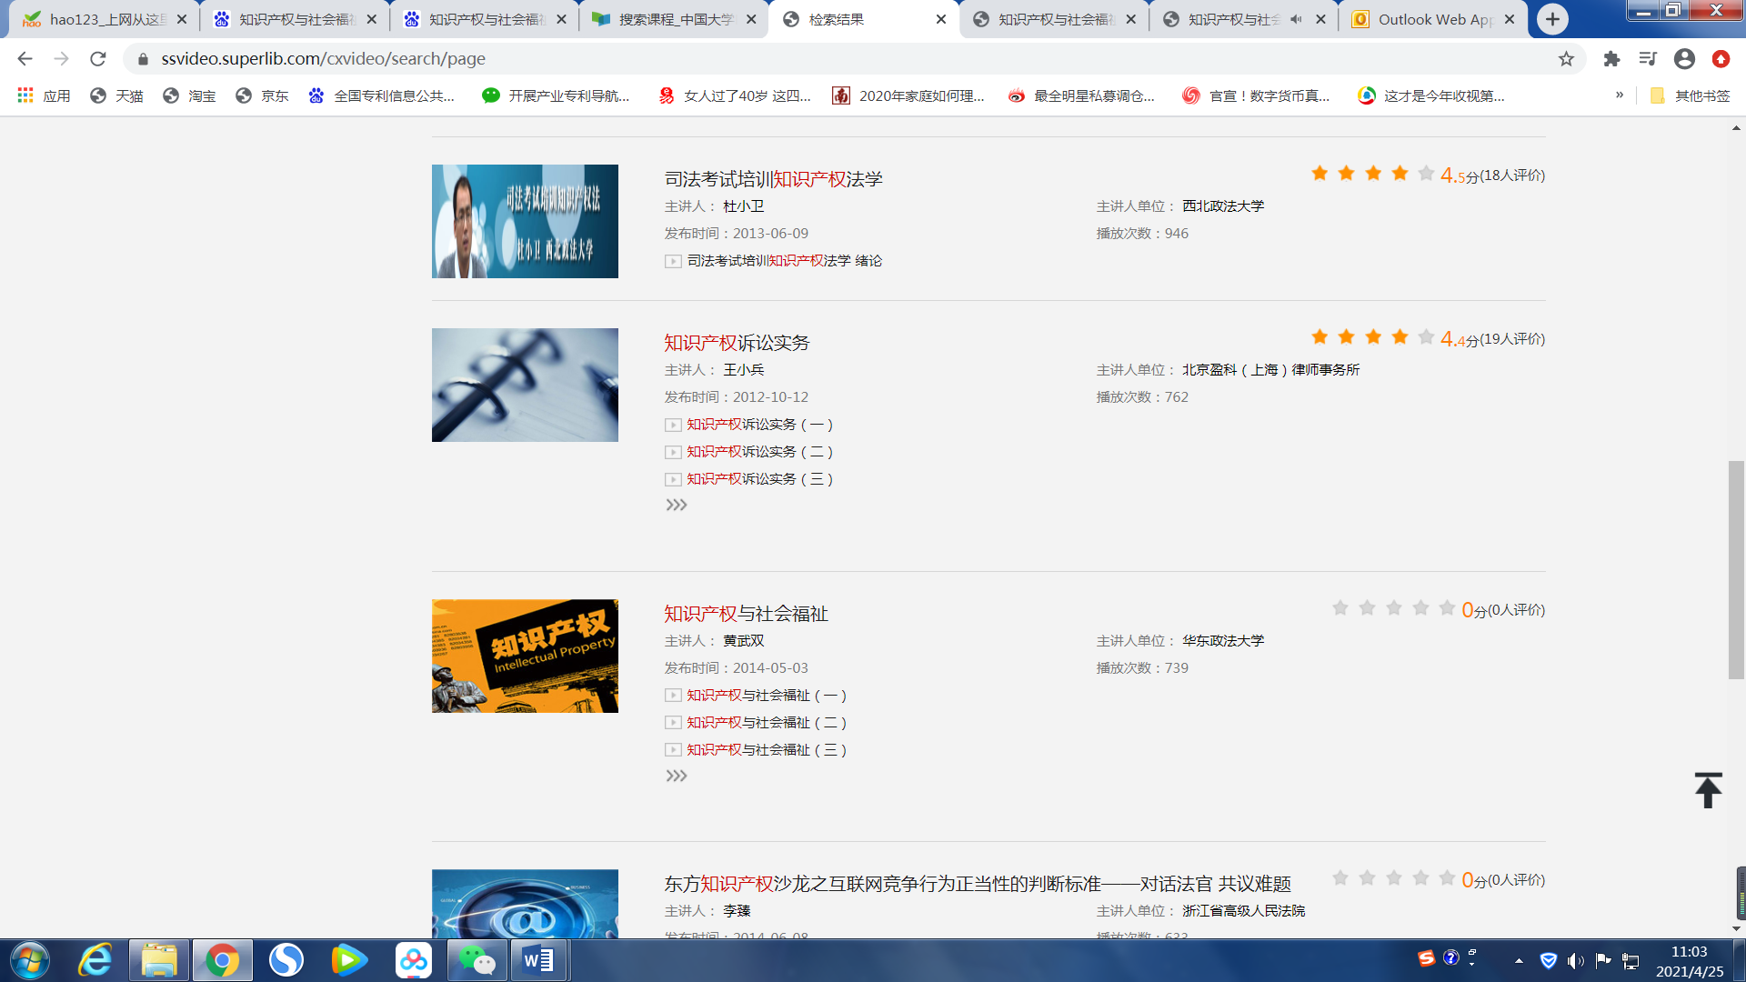Open the 淘宝 bookmark
Screen dimensions: 1746x982
tap(189, 95)
